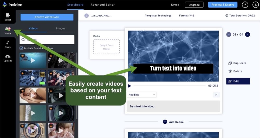The image size is (260, 138).
Task: Switch to the Images tab
Action: pos(61,28)
